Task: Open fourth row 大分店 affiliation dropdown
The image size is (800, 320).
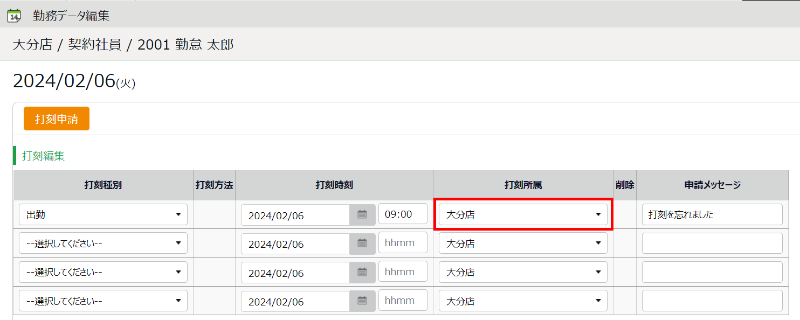Action: click(523, 301)
